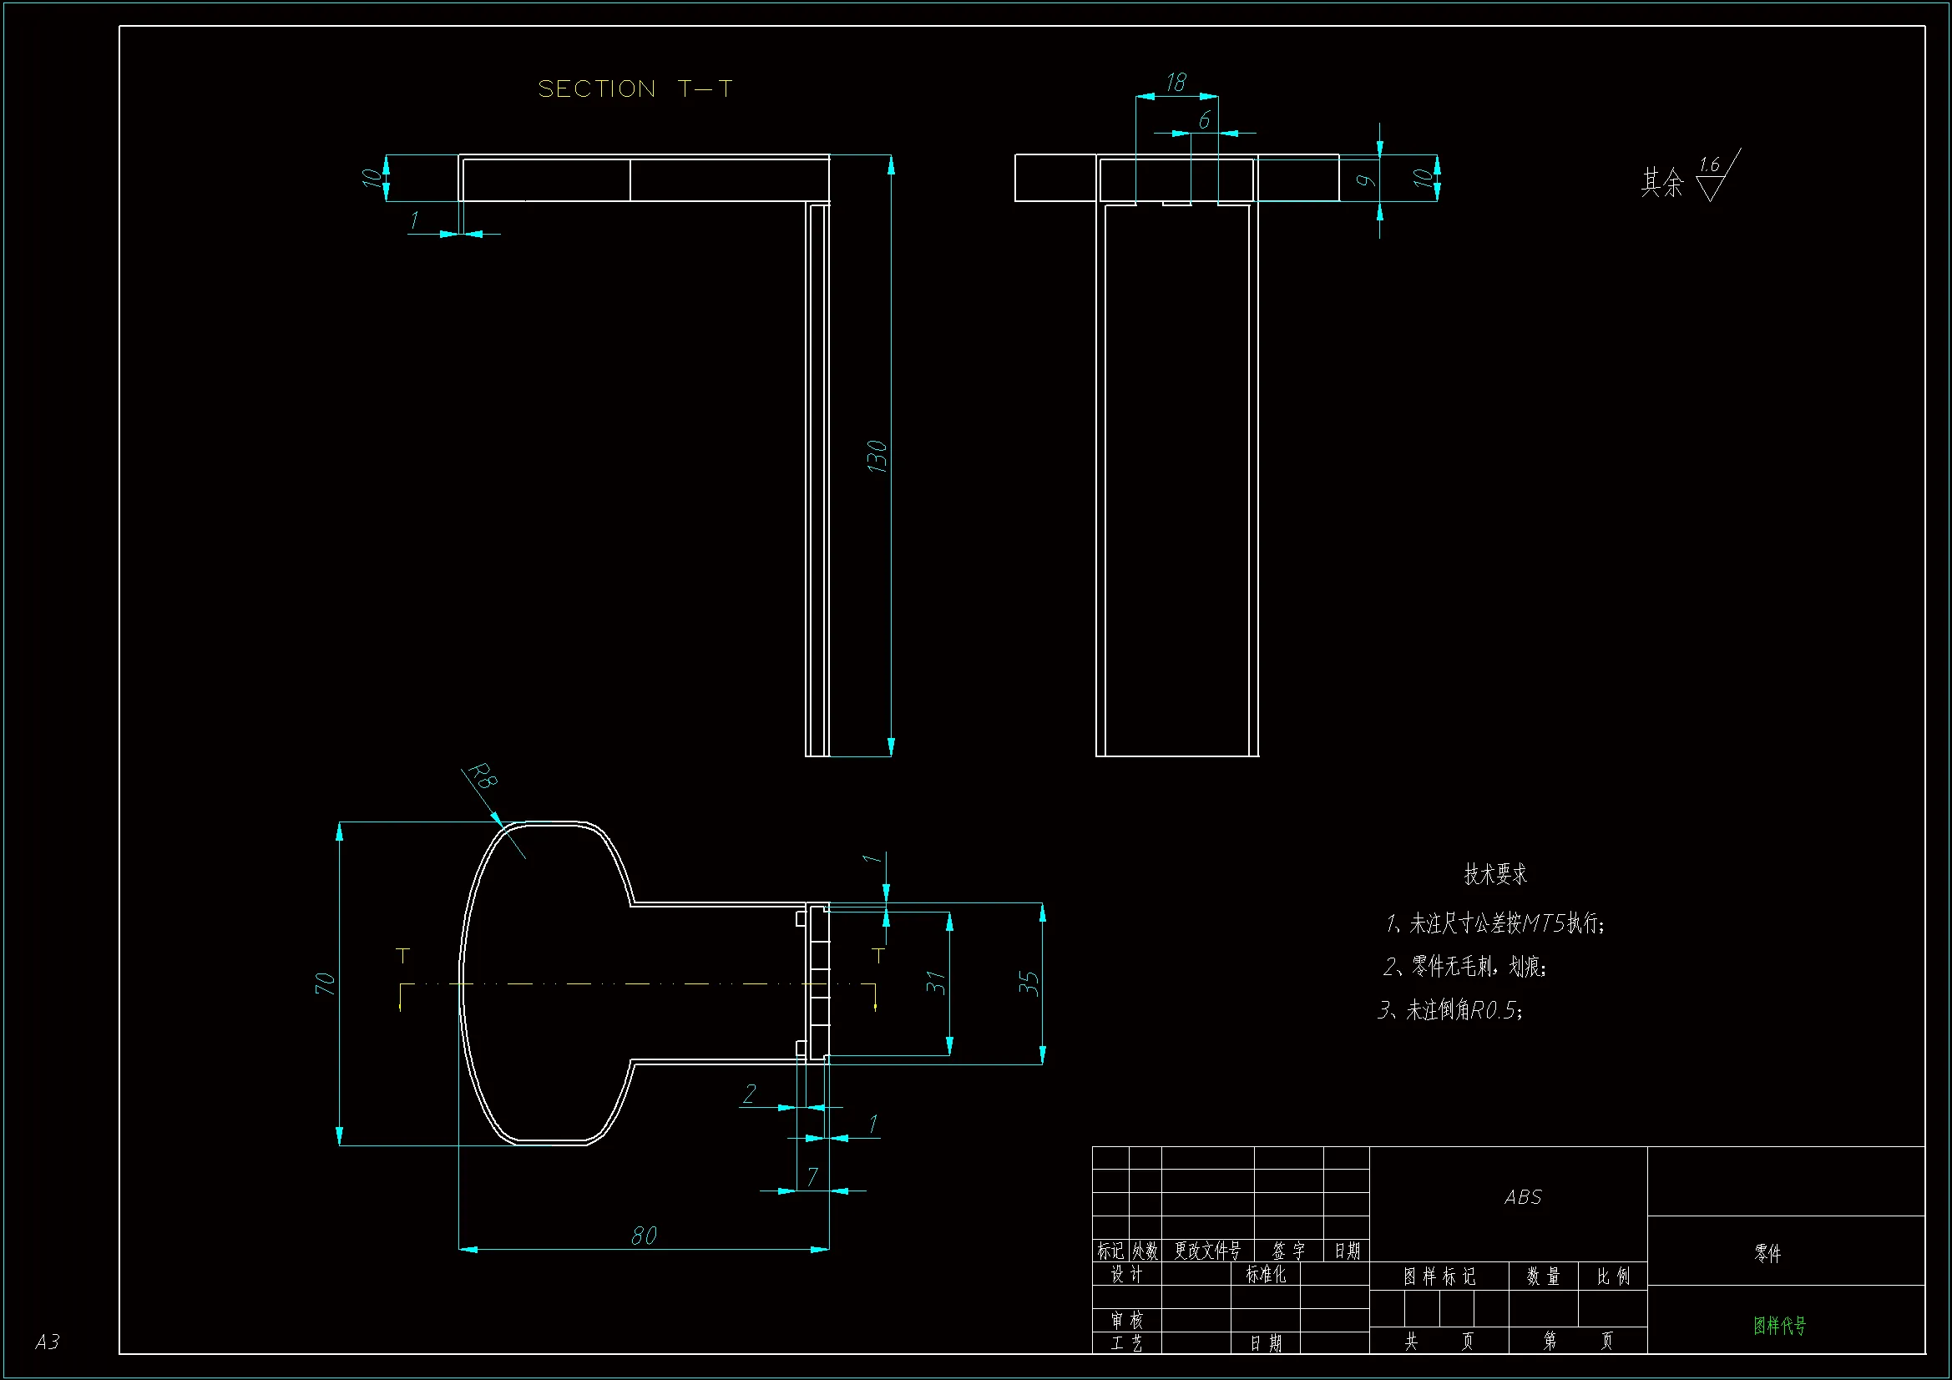This screenshot has height=1380, width=1952.
Task: Select the 其余 surface finish label
Action: click(1661, 182)
